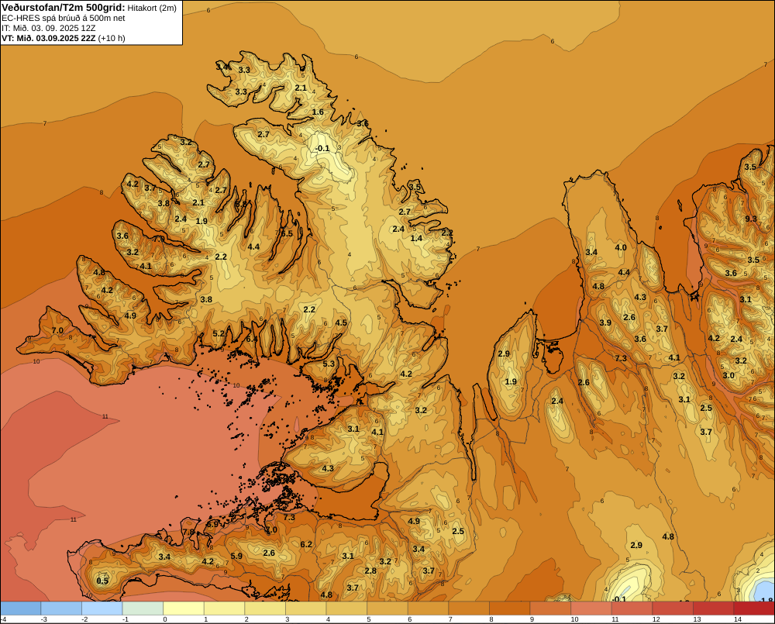
Task: Pick the light yellow legend swatch between 0 and 1
Action: (x=184, y=608)
